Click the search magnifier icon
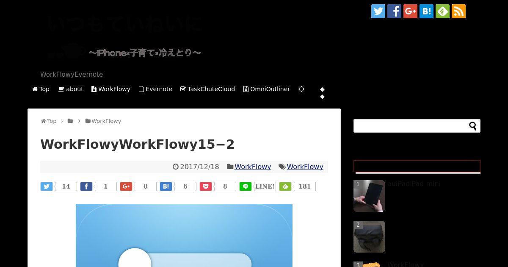 click(x=473, y=126)
